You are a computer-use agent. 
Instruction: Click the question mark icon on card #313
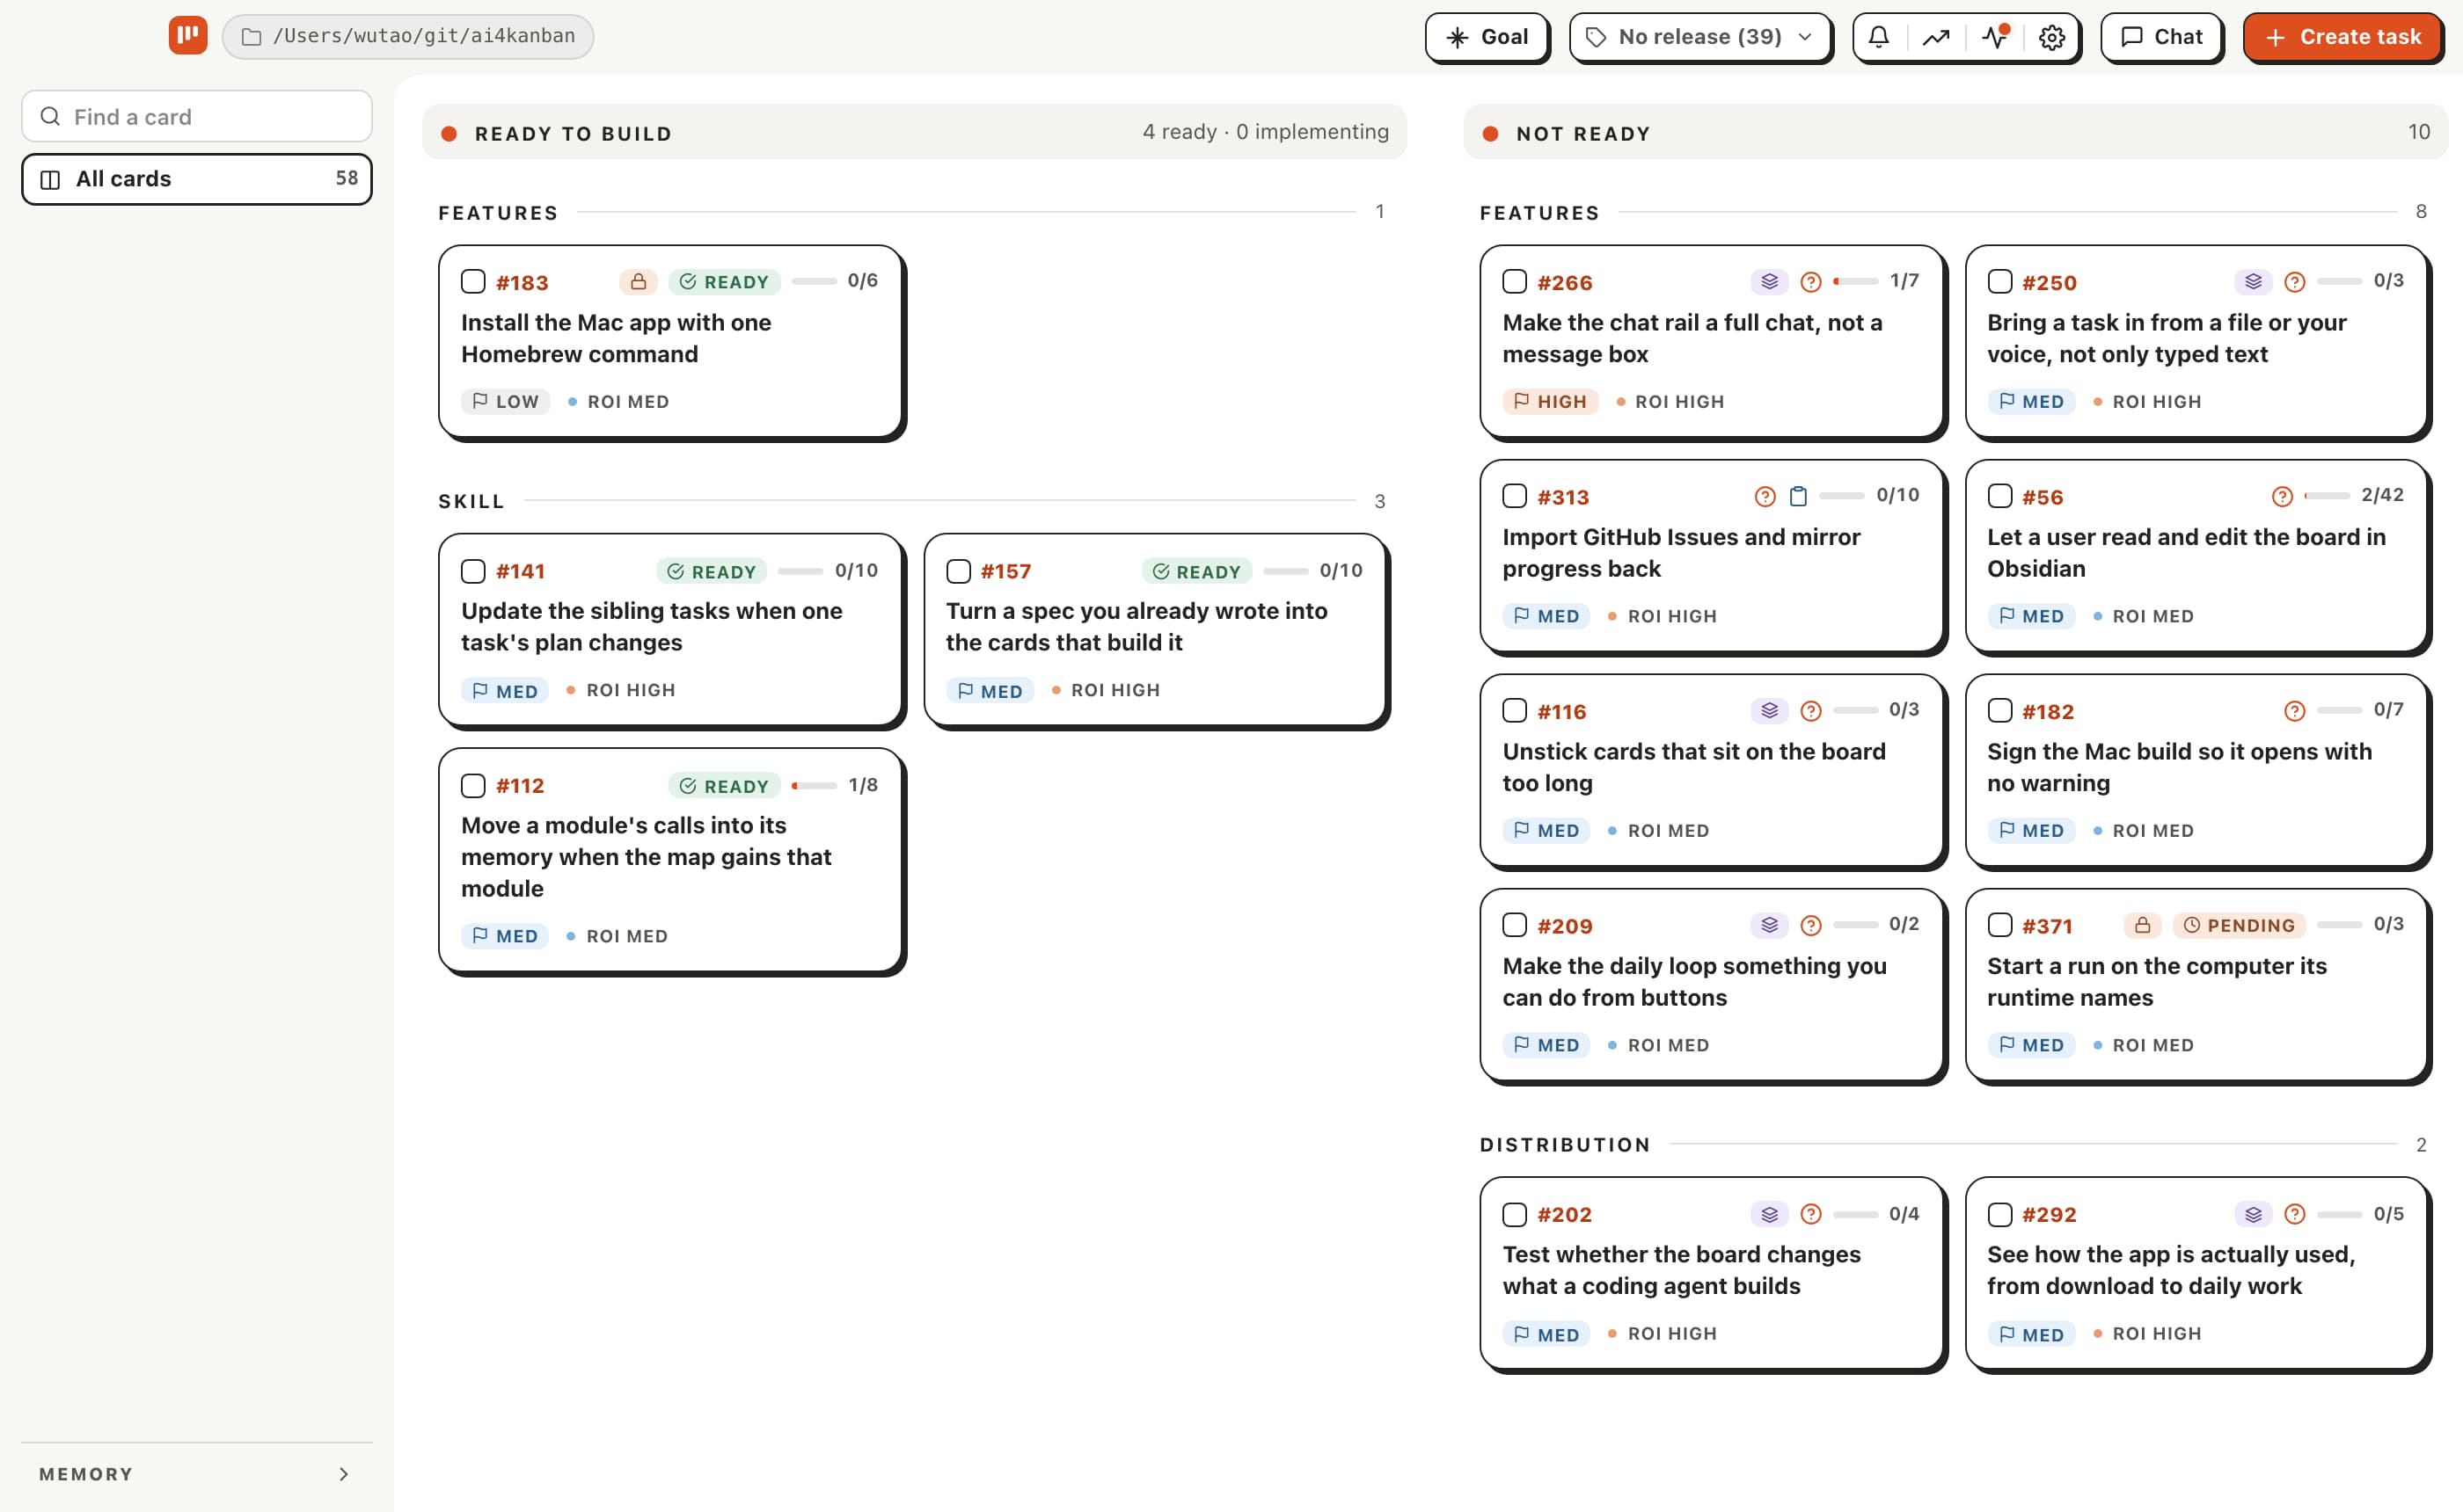1765,497
